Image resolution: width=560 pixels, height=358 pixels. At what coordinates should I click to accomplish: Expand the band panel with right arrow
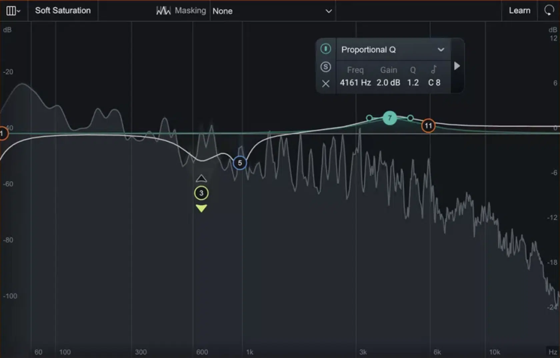click(457, 66)
